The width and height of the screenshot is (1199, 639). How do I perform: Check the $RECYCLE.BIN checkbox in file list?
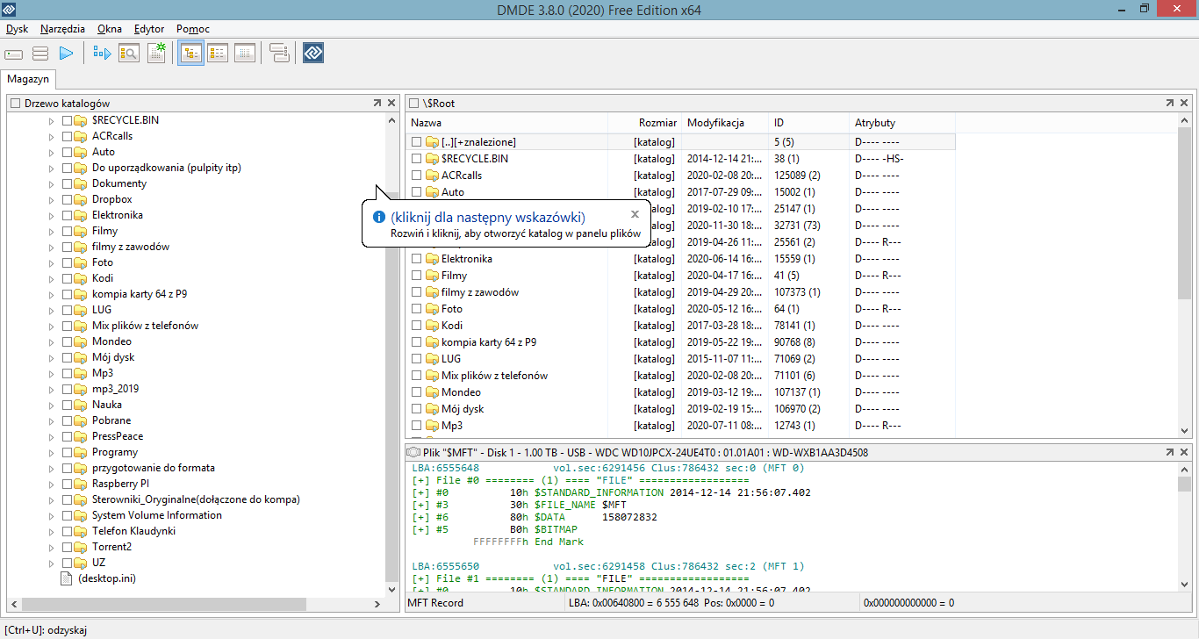click(x=417, y=159)
